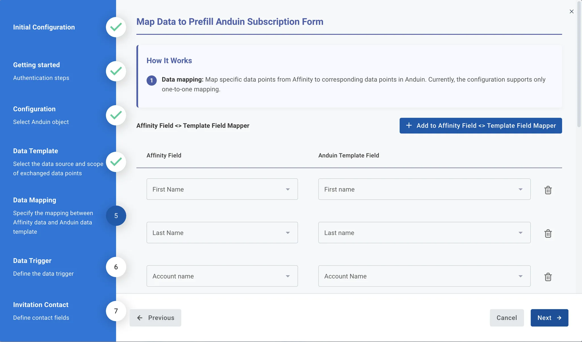582x342 pixels.
Task: Open the Last name Anduin template dropdown
Action: click(424, 233)
